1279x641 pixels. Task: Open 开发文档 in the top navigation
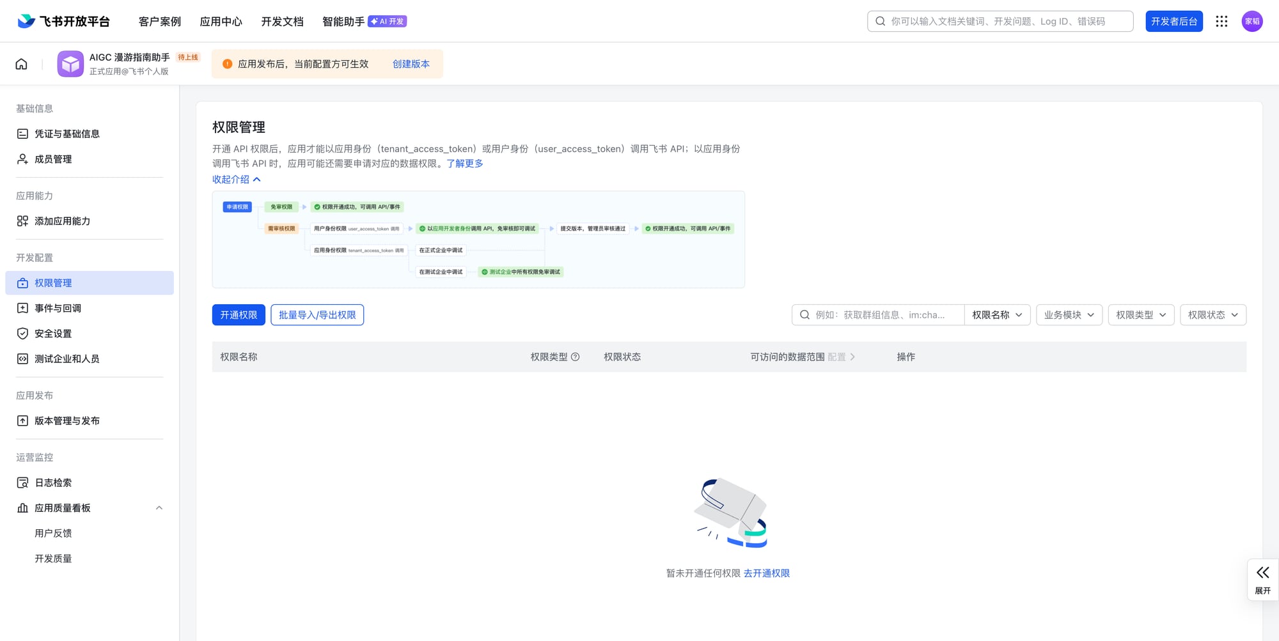point(282,22)
